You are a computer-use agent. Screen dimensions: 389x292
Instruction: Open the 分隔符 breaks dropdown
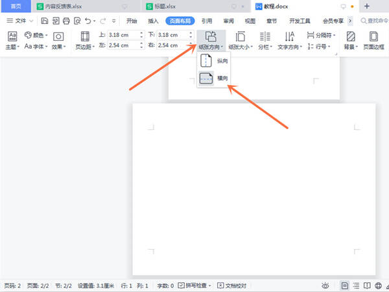(x=321, y=35)
